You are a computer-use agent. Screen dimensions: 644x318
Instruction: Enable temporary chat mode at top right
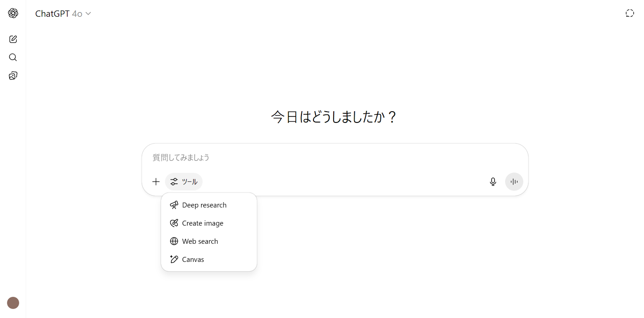pos(629,13)
